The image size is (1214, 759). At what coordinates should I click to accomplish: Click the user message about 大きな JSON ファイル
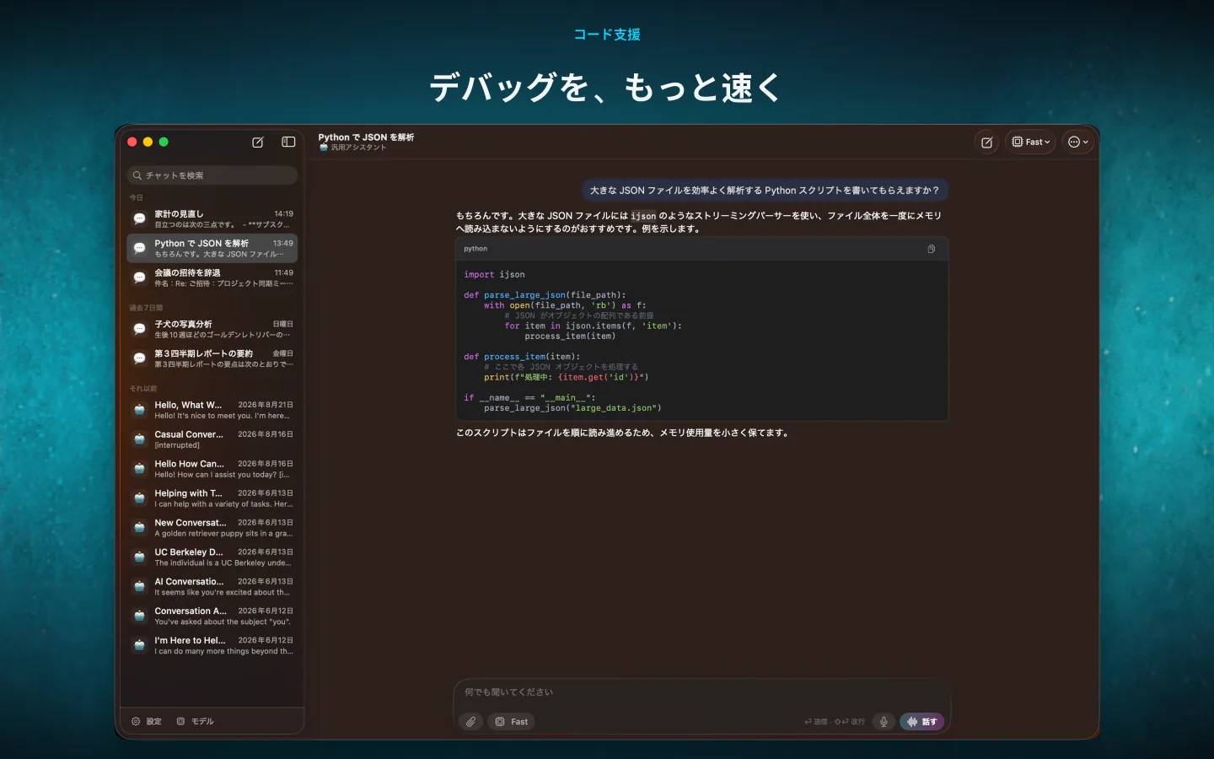click(x=765, y=191)
